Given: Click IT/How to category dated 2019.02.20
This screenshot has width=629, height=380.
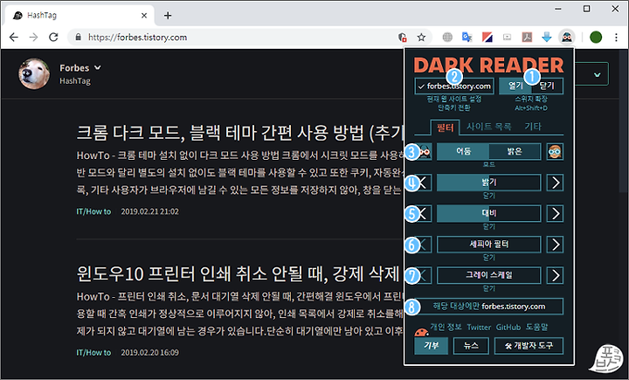Looking at the screenshot, I should pos(93,353).
